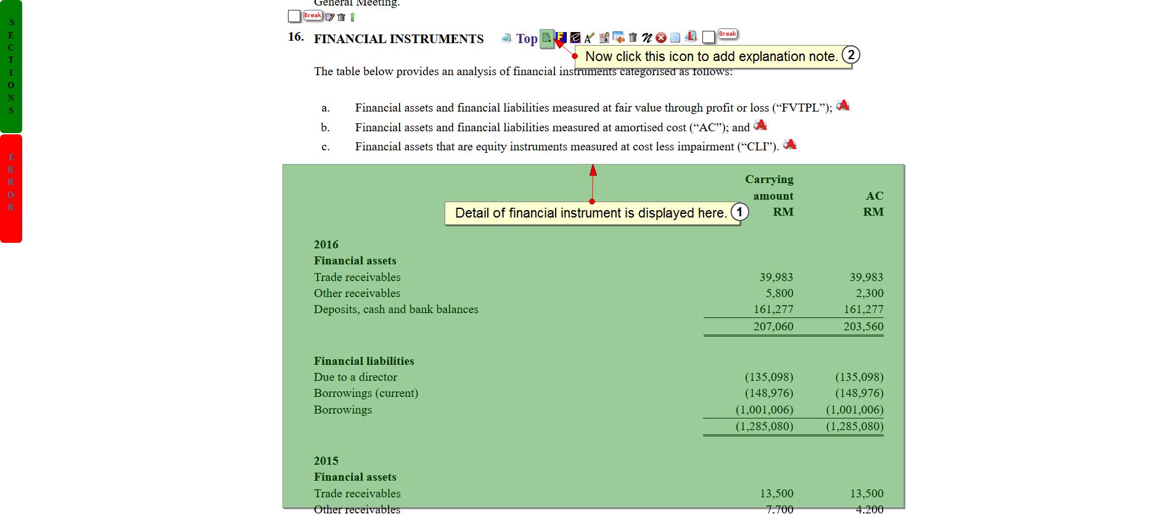Click the trash icon beside Financial Instruments heading

pyautogui.click(x=633, y=38)
